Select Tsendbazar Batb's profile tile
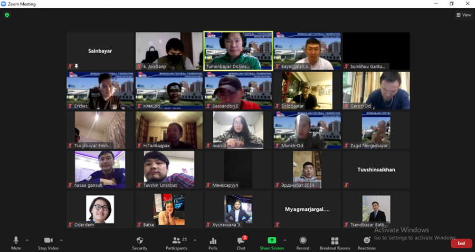Image resolution: width=475 pixels, height=252 pixels. pos(376,209)
